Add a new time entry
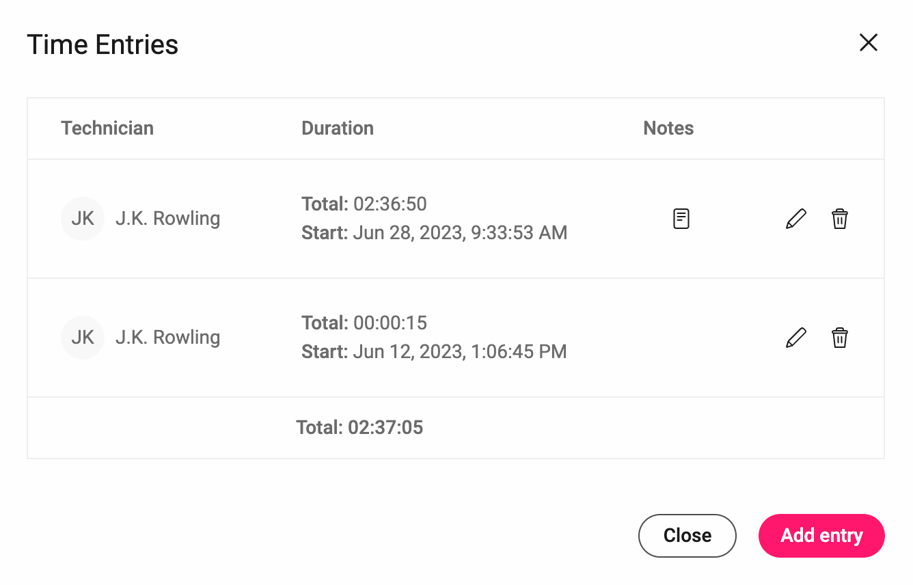 tap(821, 535)
